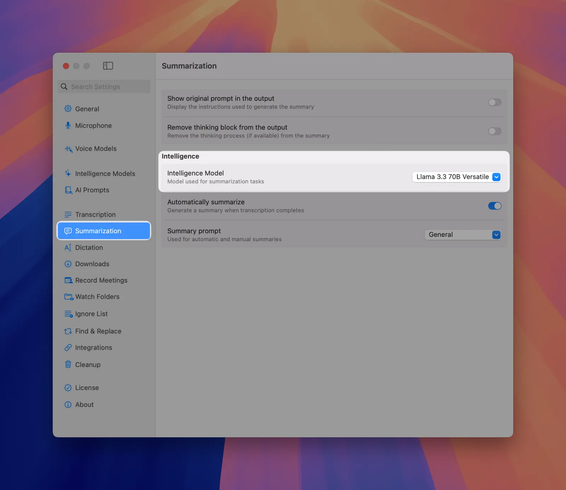The height and width of the screenshot is (490, 566).
Task: Select AI Prompts in sidebar
Action: click(104, 190)
